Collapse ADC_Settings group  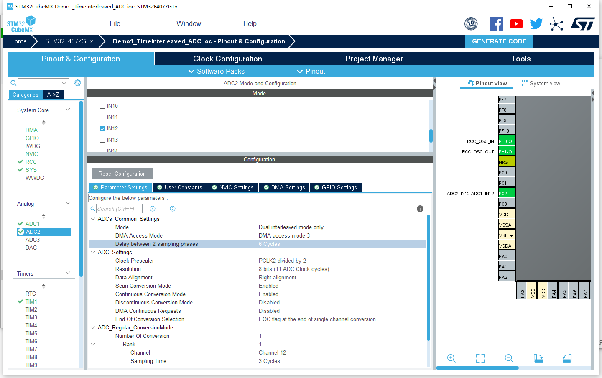[93, 252]
